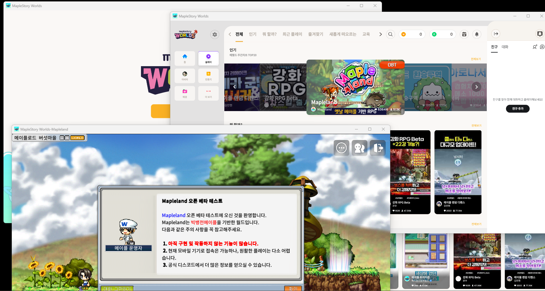Switch to the 최근 플레이 tab

tap(292, 34)
